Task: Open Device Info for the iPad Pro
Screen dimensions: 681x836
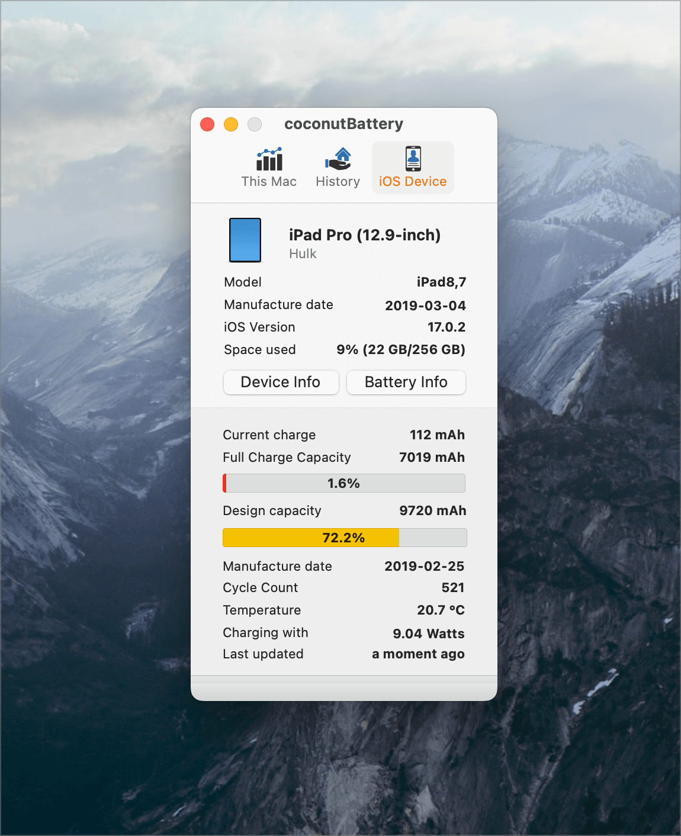Action: (x=281, y=382)
